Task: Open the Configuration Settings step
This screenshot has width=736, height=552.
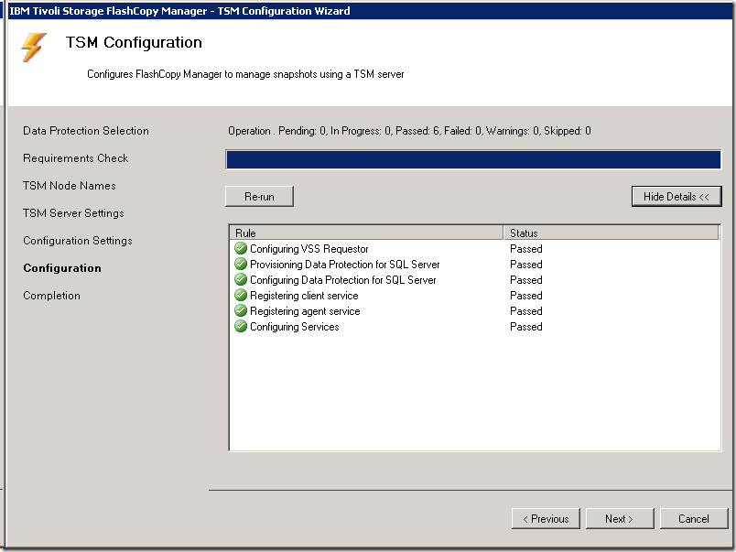Action: (78, 241)
